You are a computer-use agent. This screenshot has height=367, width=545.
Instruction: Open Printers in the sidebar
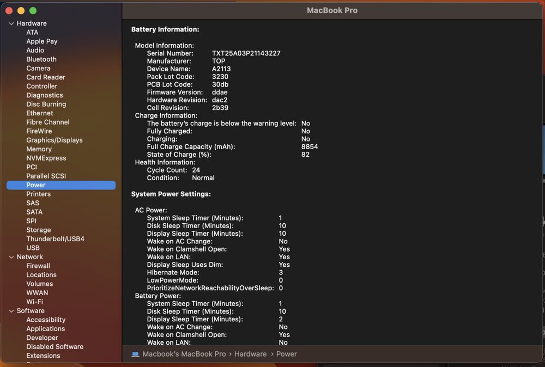38,194
